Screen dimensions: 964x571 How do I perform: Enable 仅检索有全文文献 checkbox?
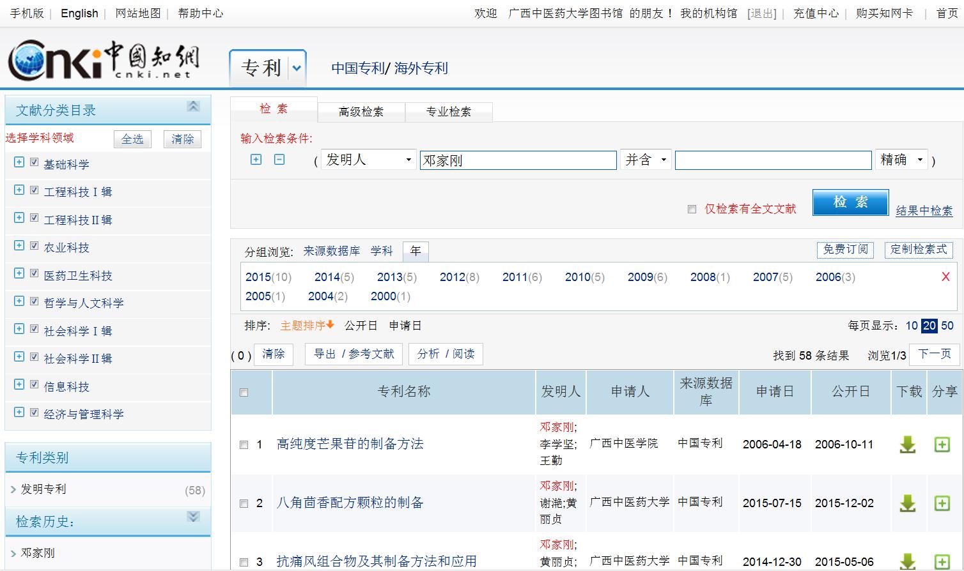coord(692,209)
